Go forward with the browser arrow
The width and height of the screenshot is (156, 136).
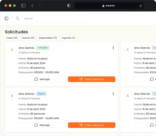click(39, 5)
